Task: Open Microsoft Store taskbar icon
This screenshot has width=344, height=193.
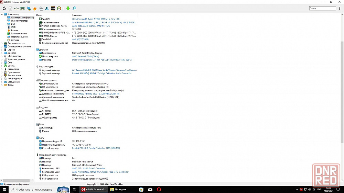Action: (x=141, y=190)
